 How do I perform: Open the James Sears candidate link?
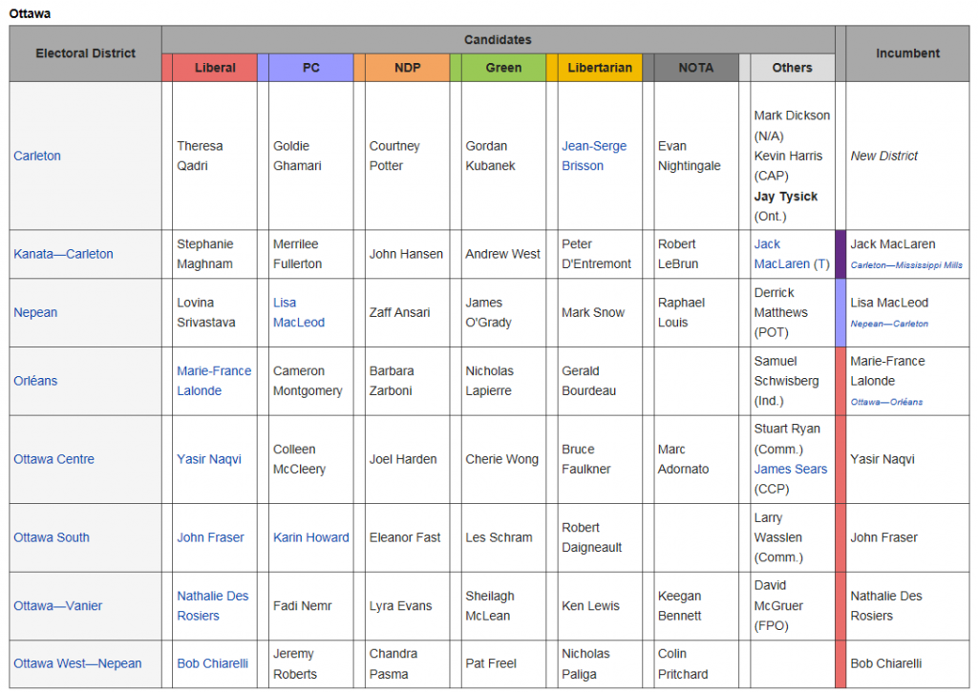pos(791,469)
